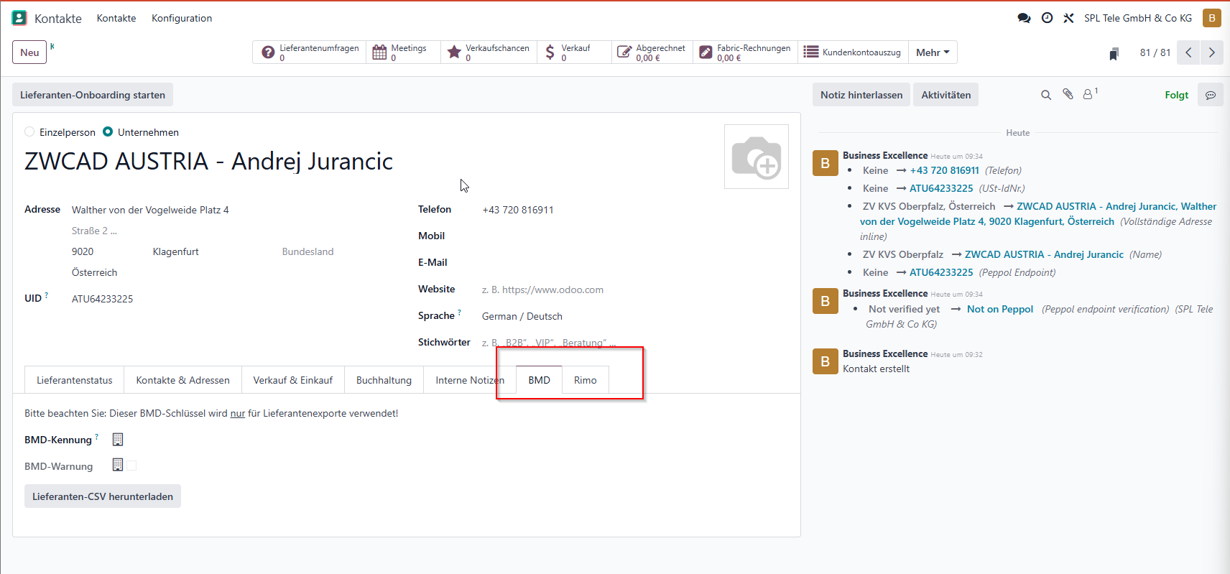Click phone link +43 720 816911 in chatter
The image size is (1230, 574).
point(945,170)
